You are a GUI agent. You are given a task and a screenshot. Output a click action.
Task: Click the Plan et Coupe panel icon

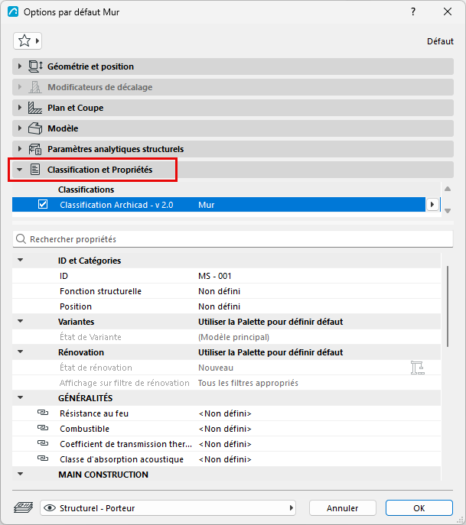35,108
